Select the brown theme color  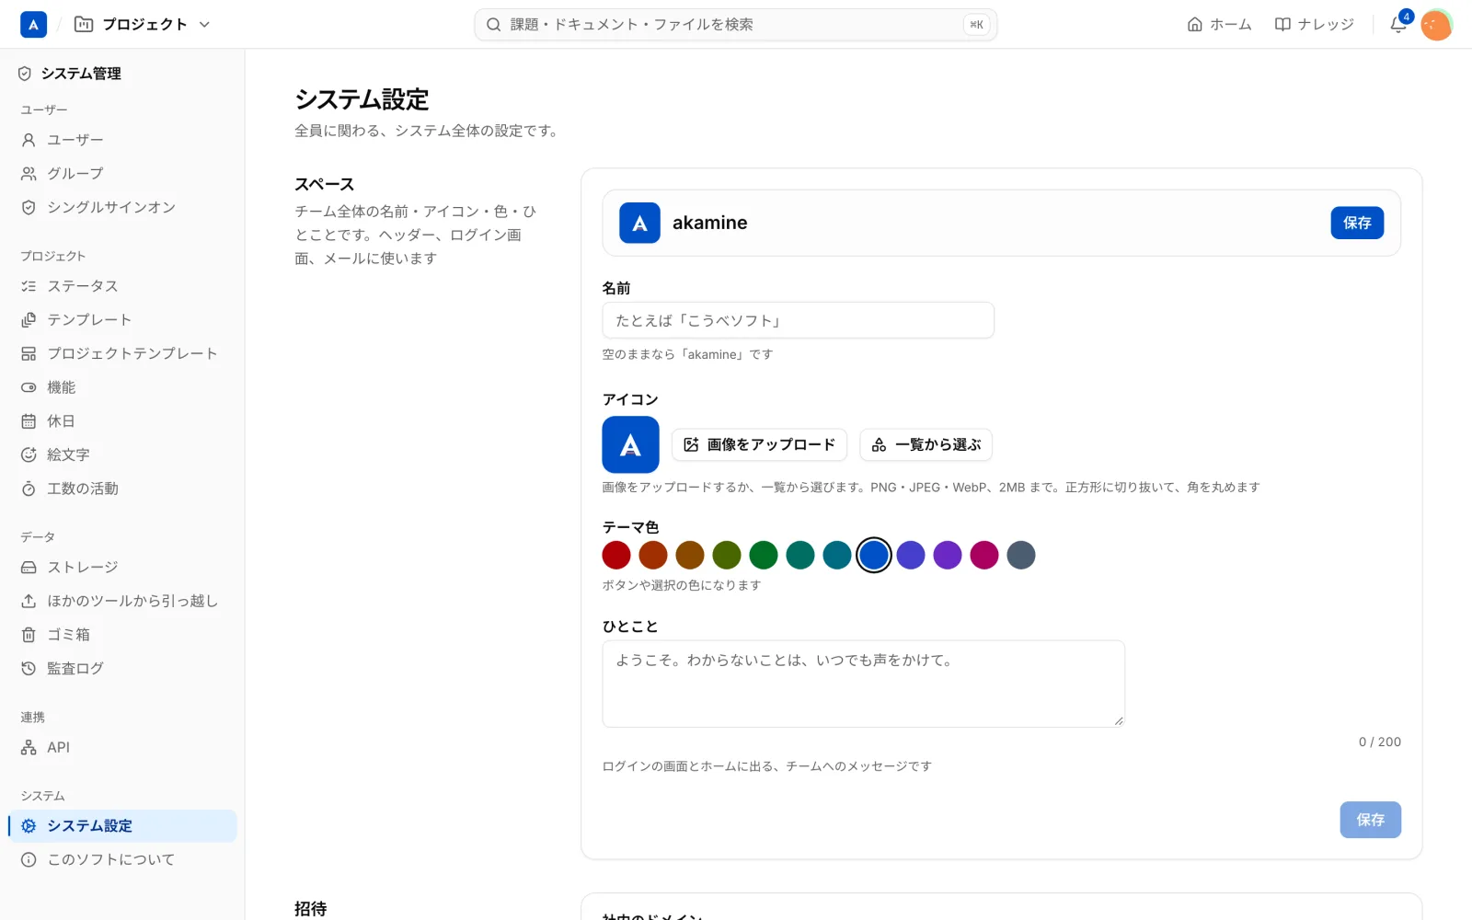(x=690, y=555)
